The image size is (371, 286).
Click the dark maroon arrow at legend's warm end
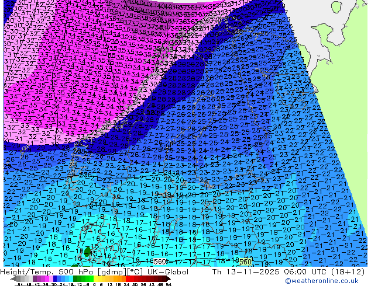click(x=169, y=278)
